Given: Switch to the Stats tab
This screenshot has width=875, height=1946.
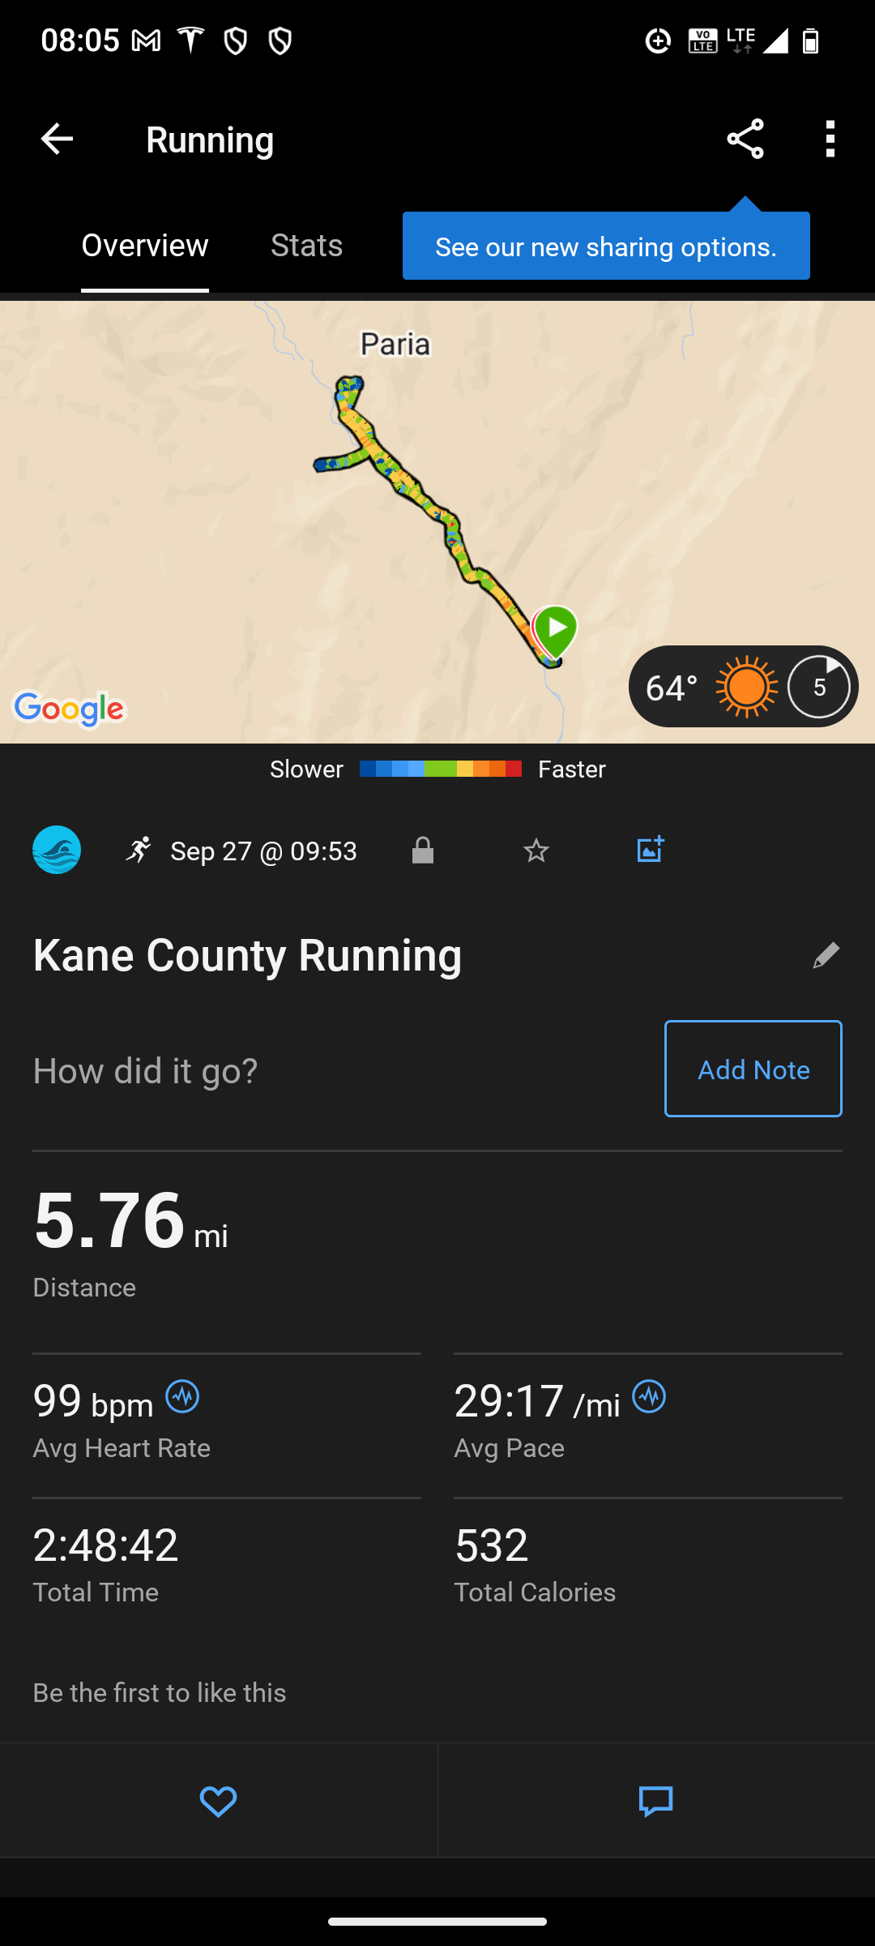Looking at the screenshot, I should click(x=306, y=246).
